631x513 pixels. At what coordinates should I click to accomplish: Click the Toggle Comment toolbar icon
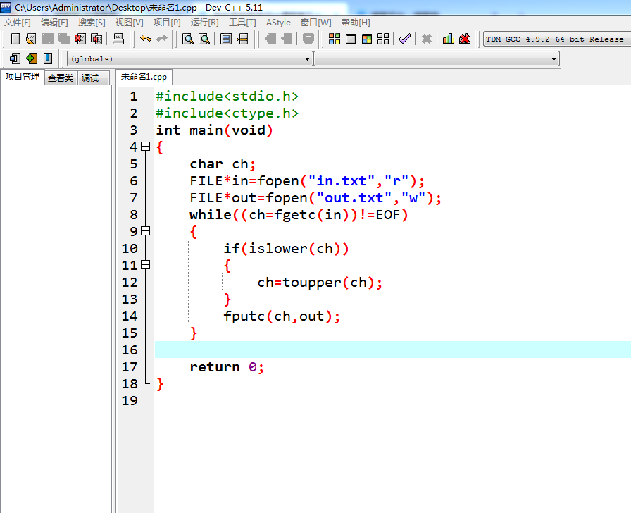point(308,39)
